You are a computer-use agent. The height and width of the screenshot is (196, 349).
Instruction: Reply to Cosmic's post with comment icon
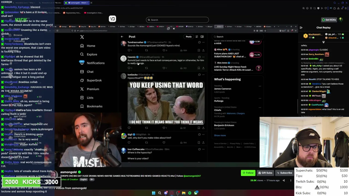[x=129, y=68]
